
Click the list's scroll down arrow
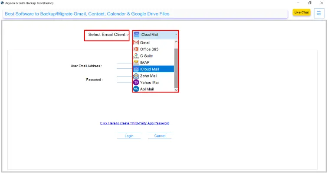pyautogui.click(x=176, y=90)
